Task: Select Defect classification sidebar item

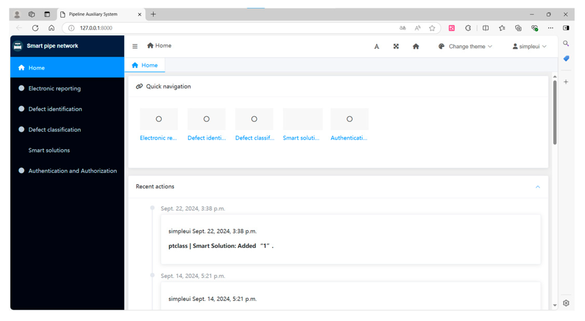Action: click(54, 130)
